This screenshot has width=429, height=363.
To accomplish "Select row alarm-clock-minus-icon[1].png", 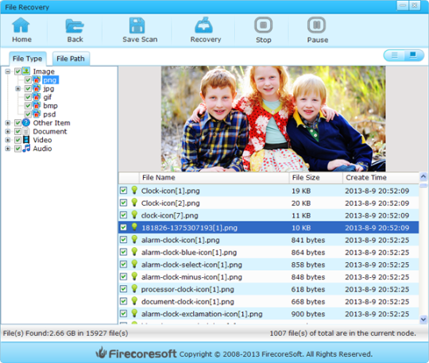I will (x=269, y=277).
